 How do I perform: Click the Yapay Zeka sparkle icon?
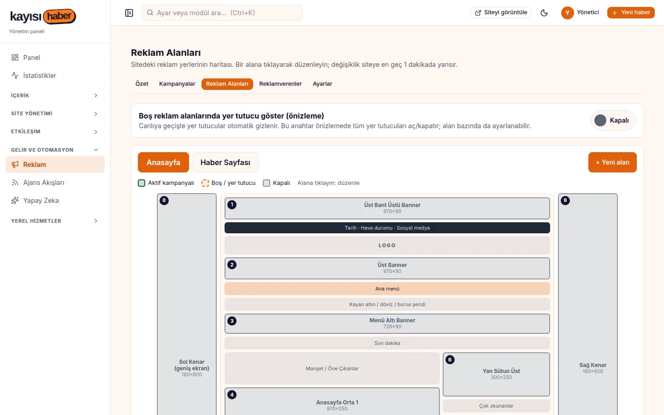[15, 201]
